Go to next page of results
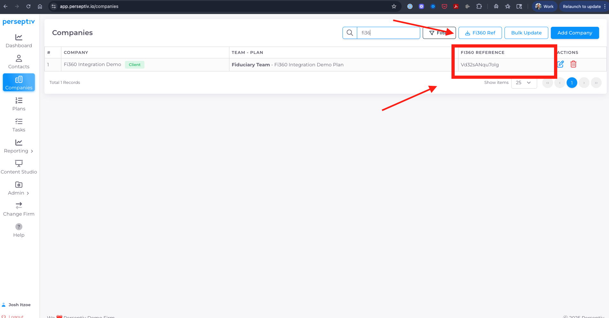This screenshot has width=609, height=318. (584, 83)
